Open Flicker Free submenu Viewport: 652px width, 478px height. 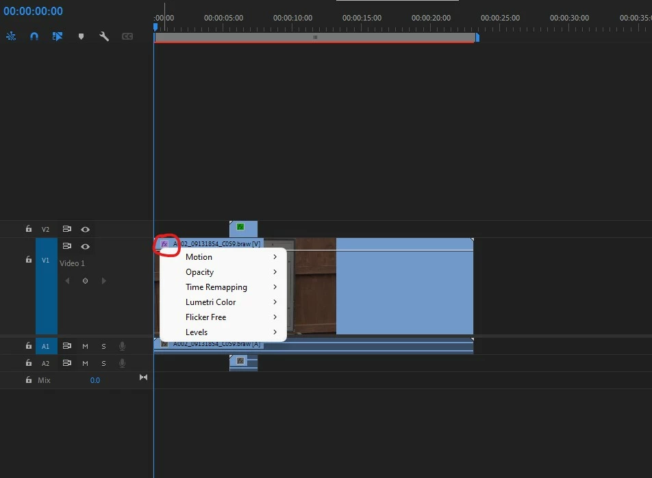pyautogui.click(x=223, y=317)
